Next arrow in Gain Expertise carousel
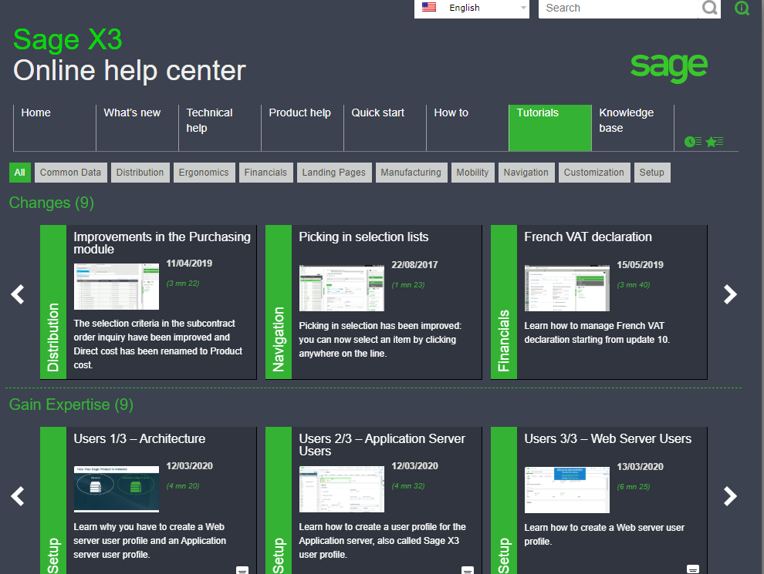 pos(730,496)
